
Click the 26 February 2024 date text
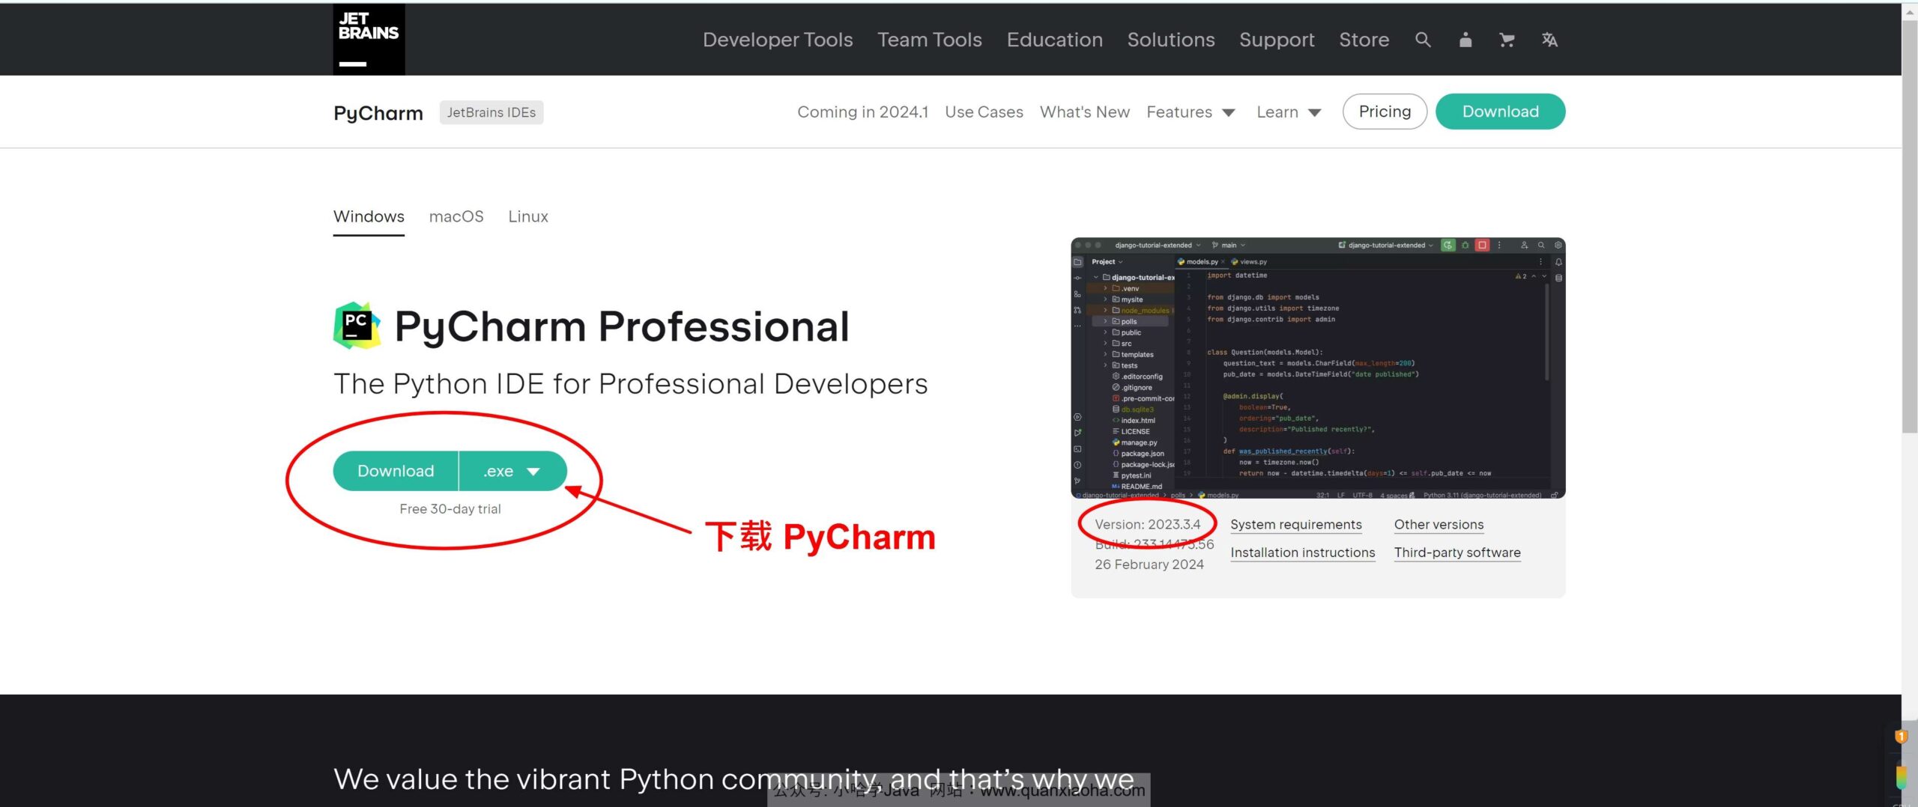(x=1149, y=564)
